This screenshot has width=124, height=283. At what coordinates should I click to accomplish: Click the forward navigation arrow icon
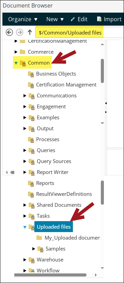pos(20,32)
